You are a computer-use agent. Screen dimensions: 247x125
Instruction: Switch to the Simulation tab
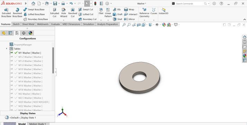[88, 24]
